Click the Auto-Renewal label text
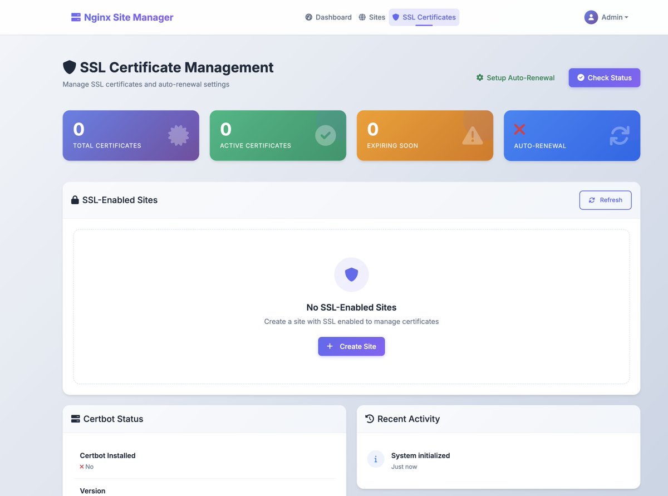This screenshot has height=496, width=668. (x=540, y=146)
